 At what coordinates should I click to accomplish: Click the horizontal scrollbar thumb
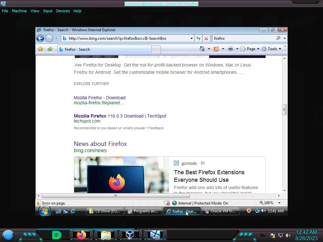[115, 196]
